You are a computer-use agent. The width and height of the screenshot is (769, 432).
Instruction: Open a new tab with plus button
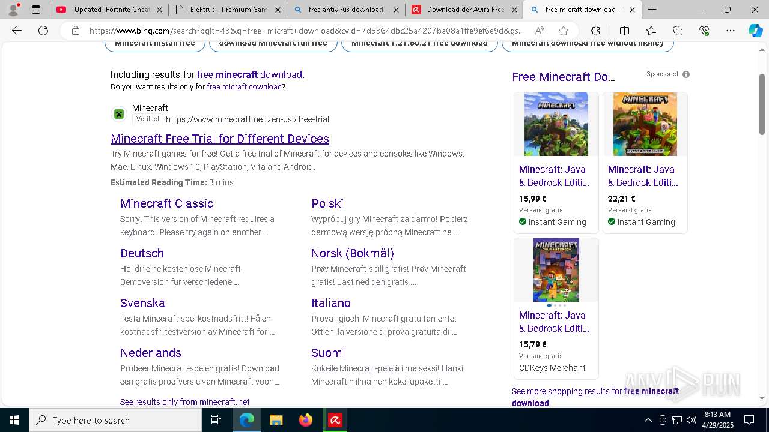pyautogui.click(x=652, y=10)
